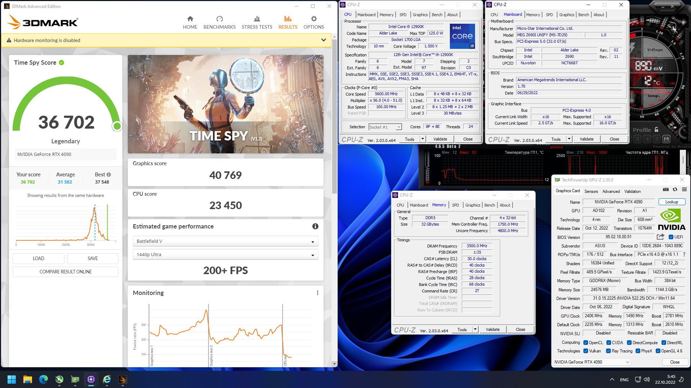Click the Bus Interface question mark in GPU-Z
Screen dimensions: 691x388
tap(684, 254)
